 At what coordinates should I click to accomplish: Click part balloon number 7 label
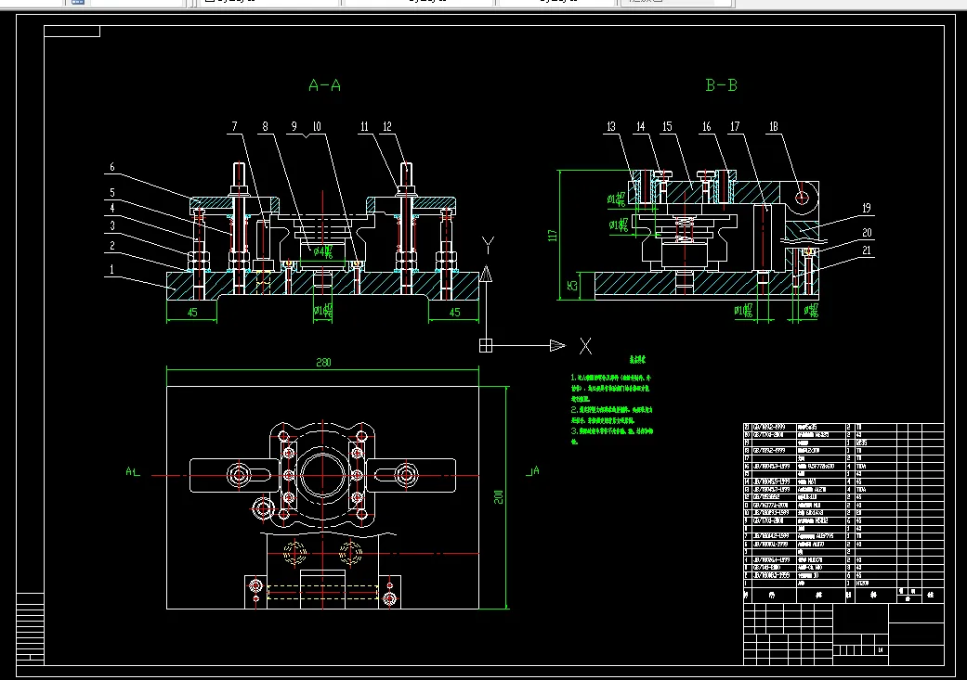tap(235, 125)
